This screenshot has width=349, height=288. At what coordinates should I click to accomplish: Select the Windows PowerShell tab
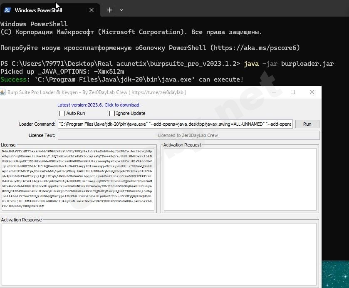[x=50, y=10]
